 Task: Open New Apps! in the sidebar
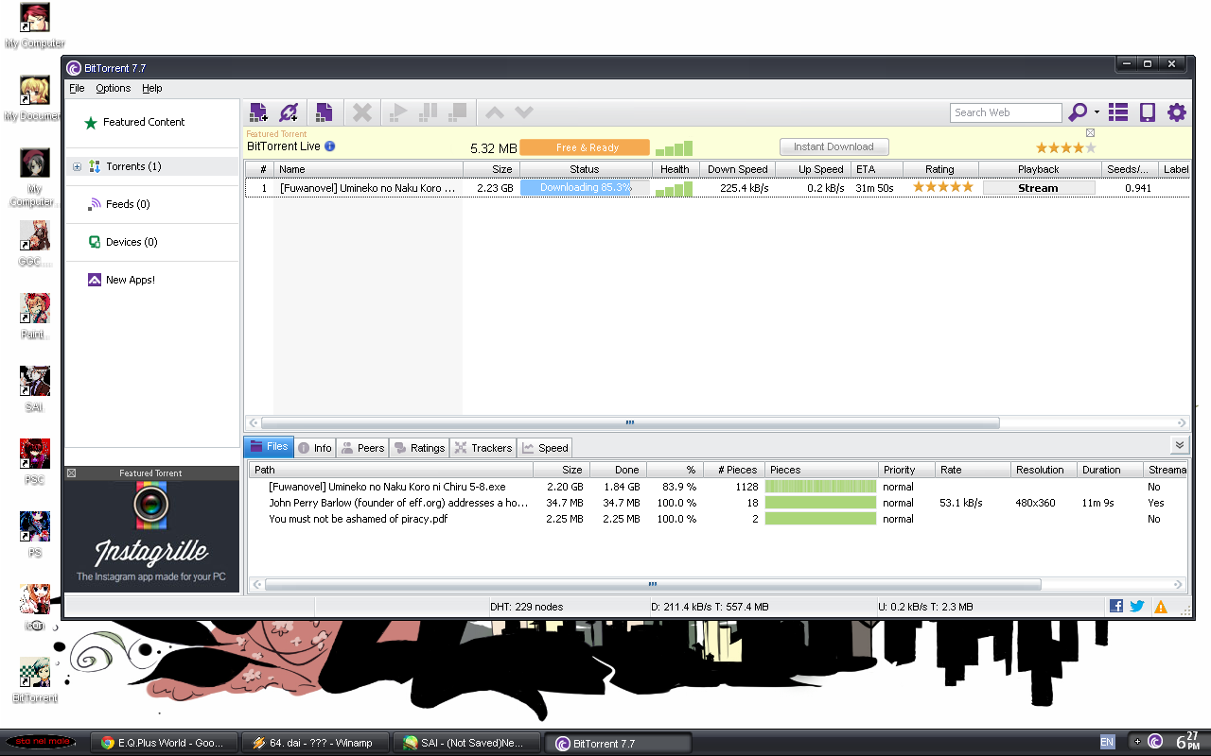pos(131,280)
